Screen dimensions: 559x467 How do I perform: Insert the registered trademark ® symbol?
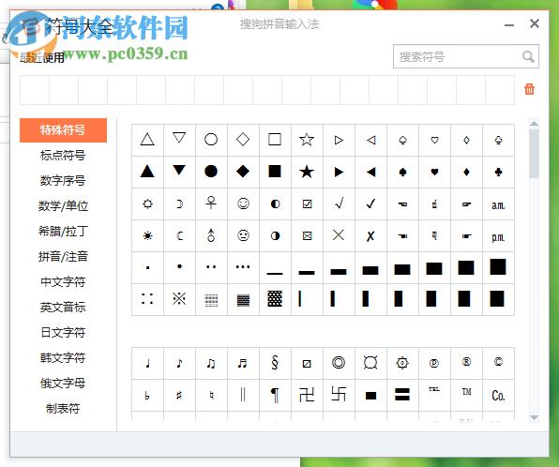click(x=466, y=362)
